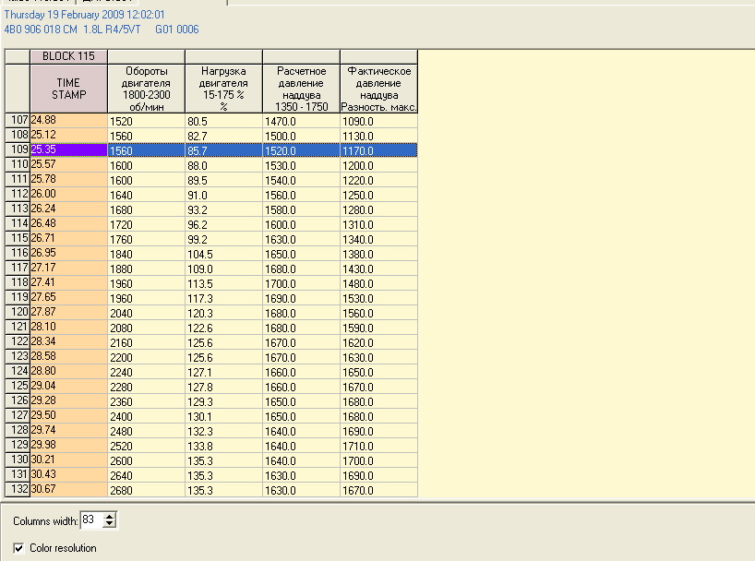Click timestamp cell 24.88

click(69, 120)
